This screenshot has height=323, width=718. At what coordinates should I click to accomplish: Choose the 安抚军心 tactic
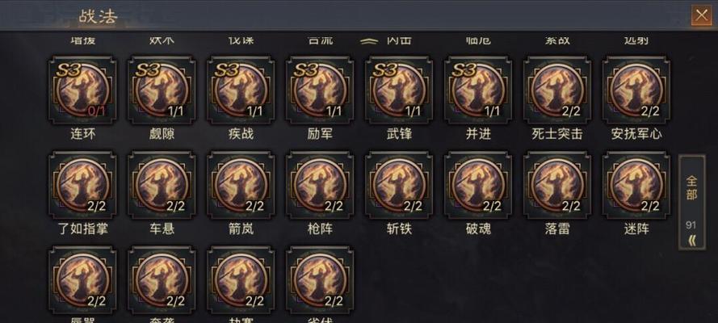pos(636,90)
